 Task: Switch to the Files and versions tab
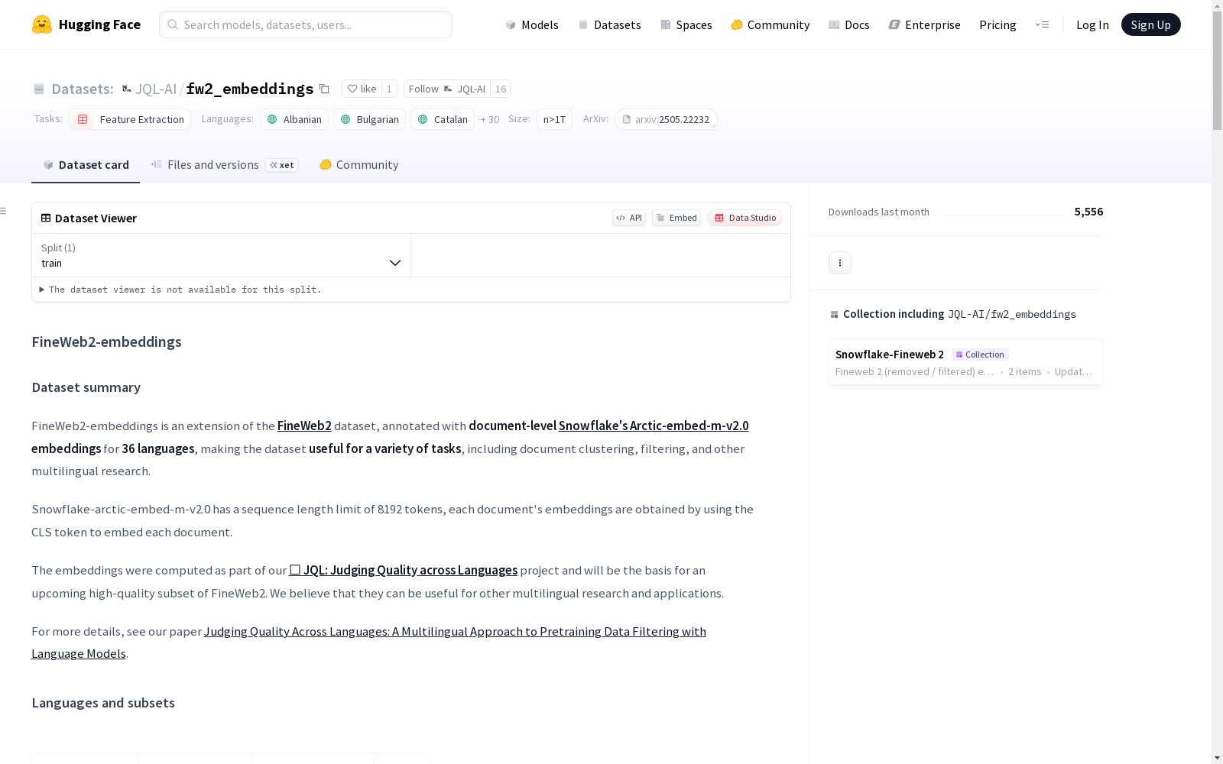(x=224, y=165)
